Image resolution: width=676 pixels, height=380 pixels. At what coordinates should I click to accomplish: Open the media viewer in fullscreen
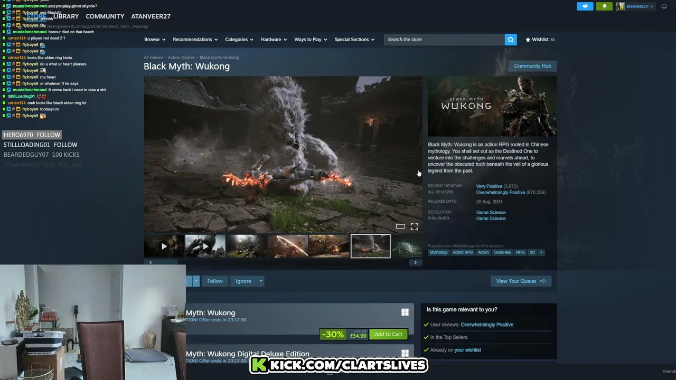point(414,226)
